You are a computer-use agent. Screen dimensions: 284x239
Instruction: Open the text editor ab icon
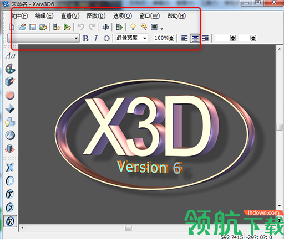tap(105, 27)
